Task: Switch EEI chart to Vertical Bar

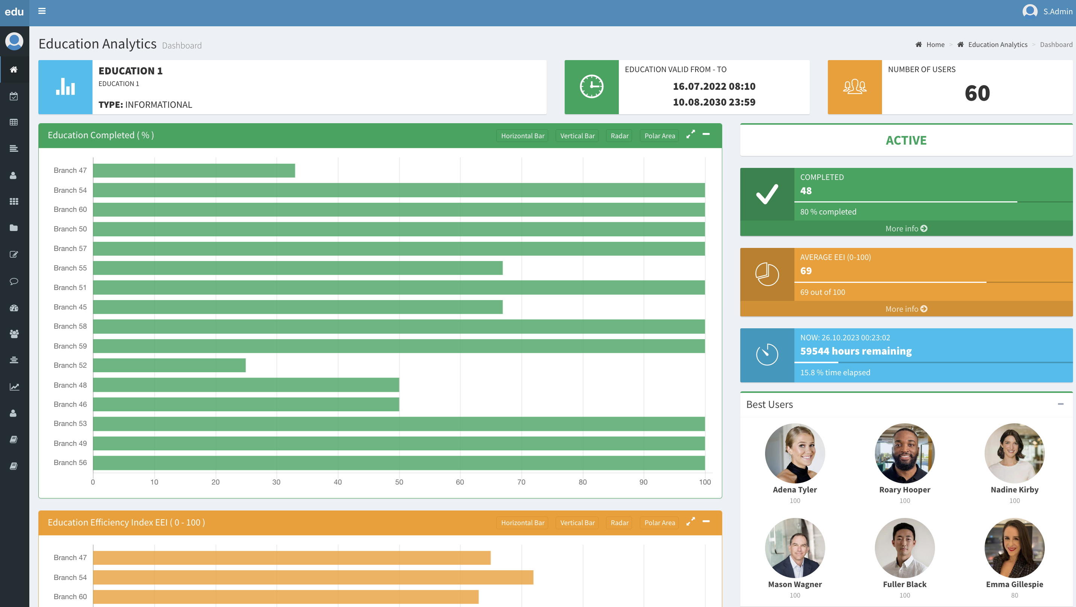Action: point(577,523)
